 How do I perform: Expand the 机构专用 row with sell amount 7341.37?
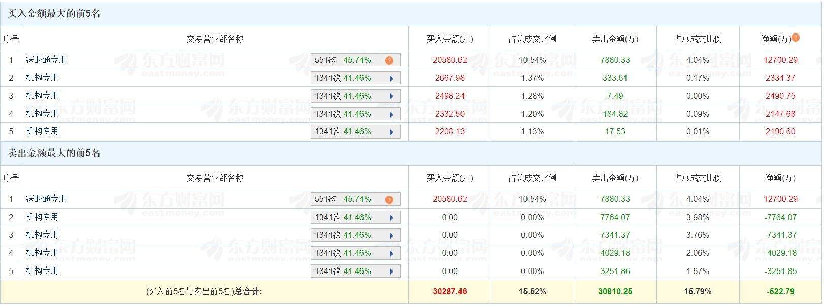pyautogui.click(x=391, y=235)
